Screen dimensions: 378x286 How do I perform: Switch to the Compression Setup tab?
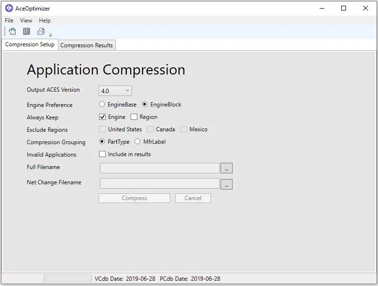click(x=30, y=44)
